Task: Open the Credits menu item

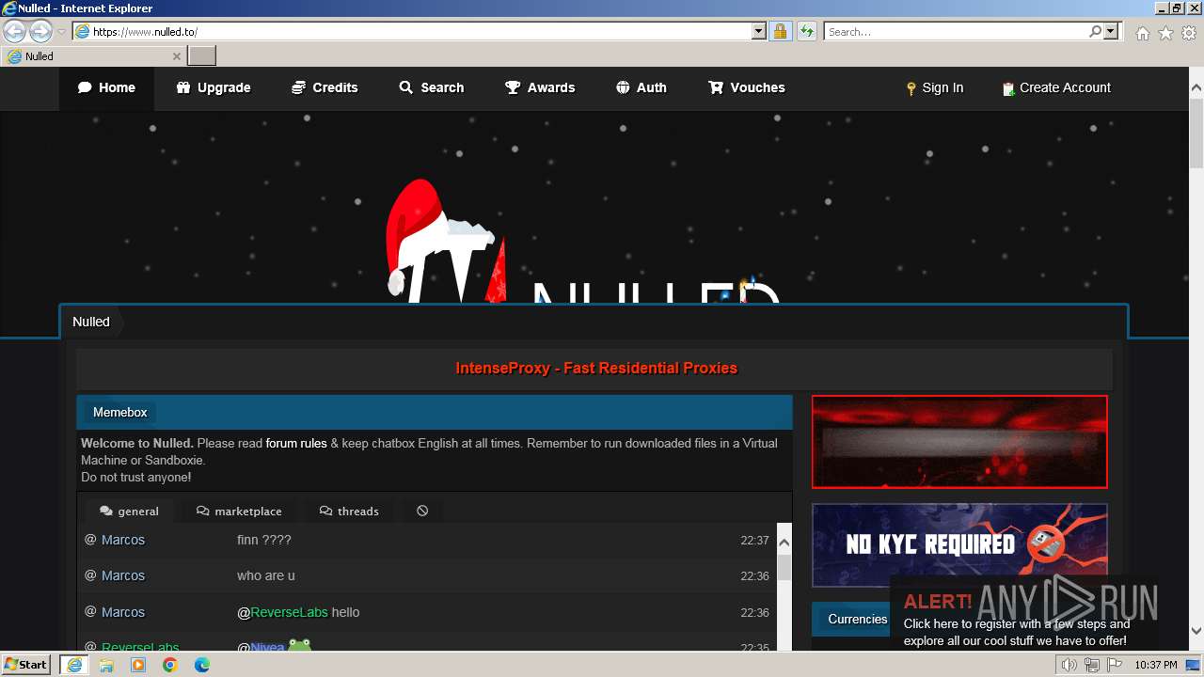Action: tap(325, 87)
